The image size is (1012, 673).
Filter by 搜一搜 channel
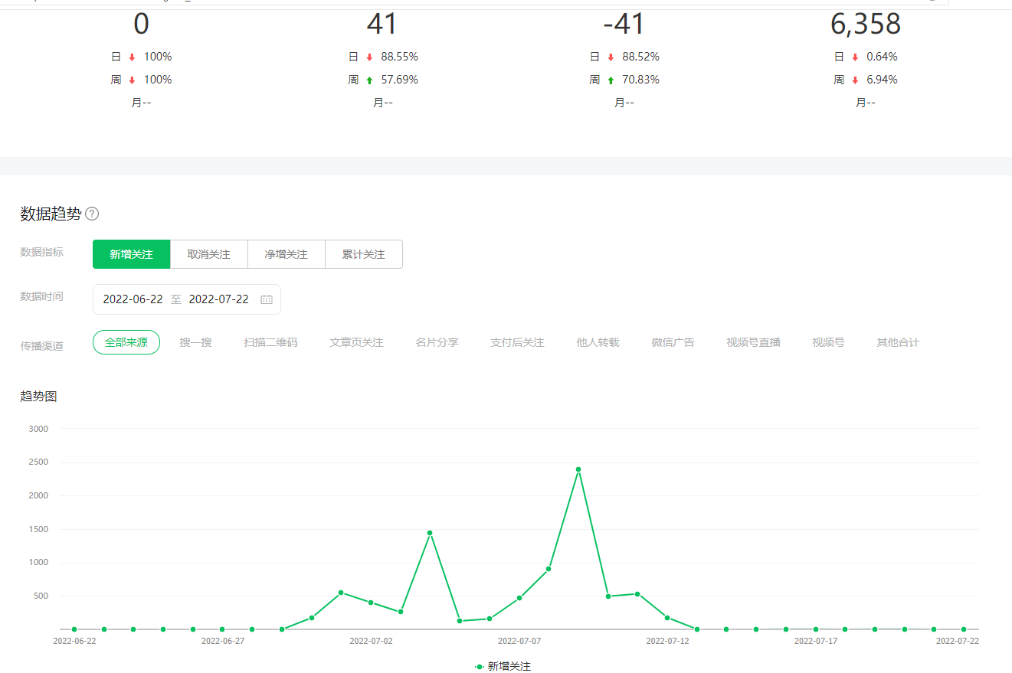pyautogui.click(x=195, y=342)
